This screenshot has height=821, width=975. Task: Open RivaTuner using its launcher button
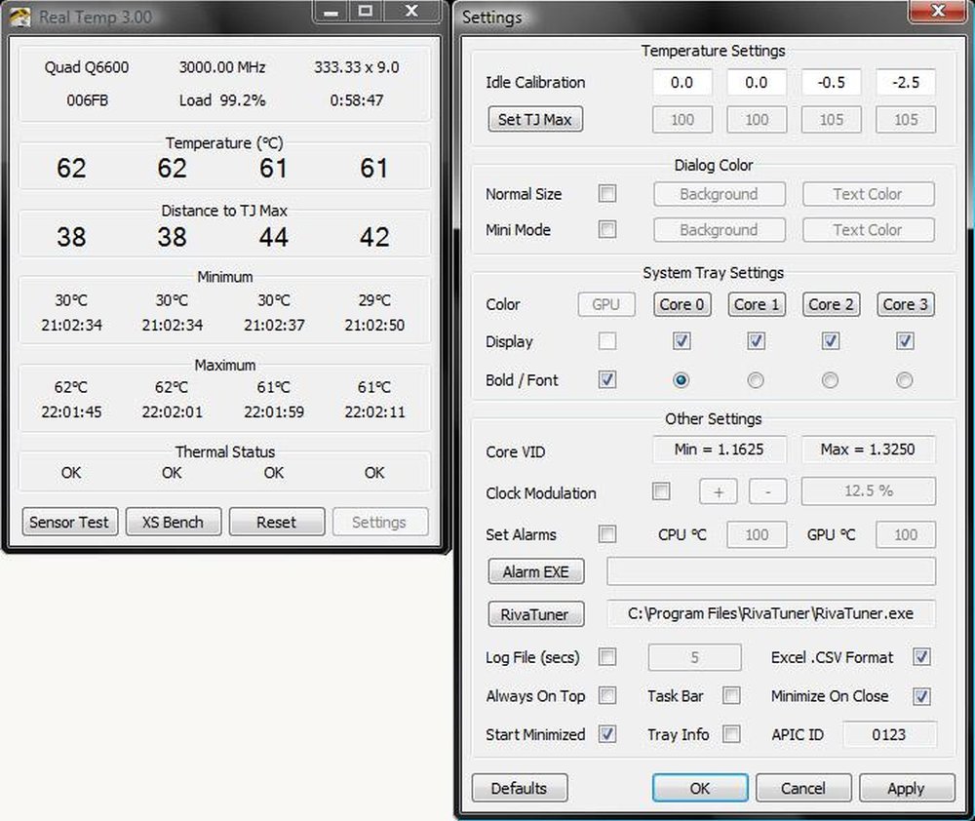(x=535, y=614)
